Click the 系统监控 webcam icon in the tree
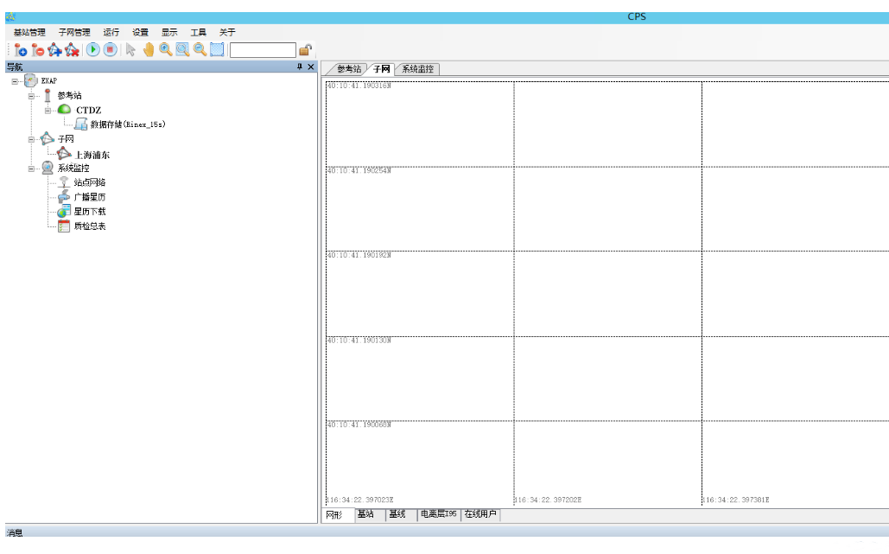The width and height of the screenshot is (889, 554). coord(48,168)
